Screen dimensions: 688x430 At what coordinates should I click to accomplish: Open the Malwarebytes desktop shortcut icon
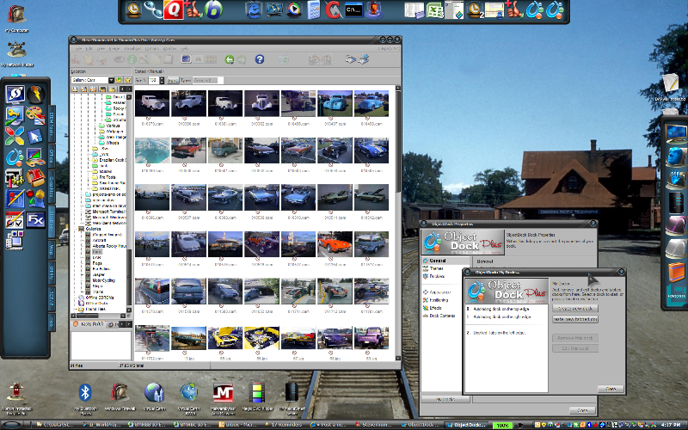(224, 394)
